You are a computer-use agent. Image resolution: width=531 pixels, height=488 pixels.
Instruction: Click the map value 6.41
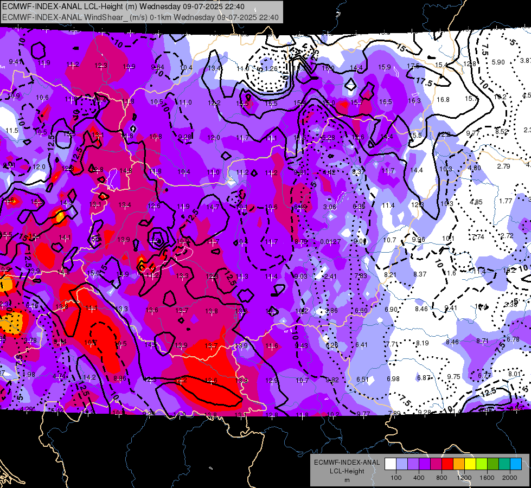[361, 345]
